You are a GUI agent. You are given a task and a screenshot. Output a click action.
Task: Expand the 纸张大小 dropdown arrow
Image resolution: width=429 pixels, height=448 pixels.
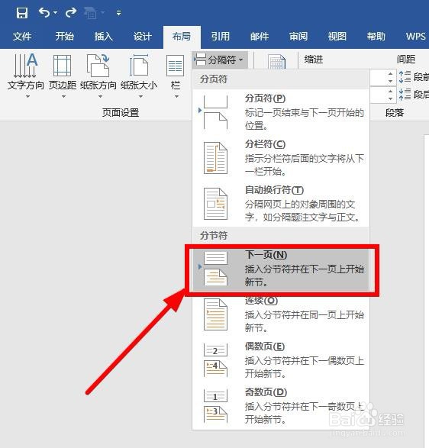(x=140, y=97)
